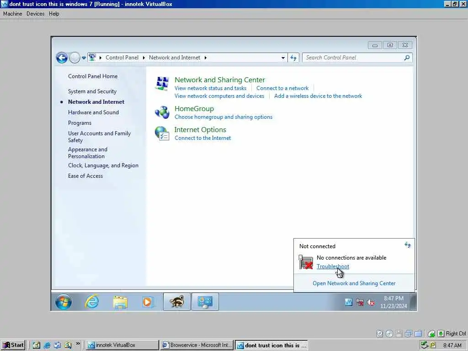This screenshot has width=468, height=351.
Task: Open the HomeGroup heading link
Action: [194, 109]
